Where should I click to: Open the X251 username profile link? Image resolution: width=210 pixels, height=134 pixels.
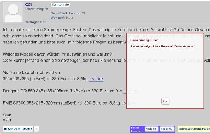pos(28,4)
